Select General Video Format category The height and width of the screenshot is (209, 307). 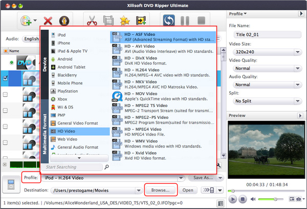click(79, 123)
